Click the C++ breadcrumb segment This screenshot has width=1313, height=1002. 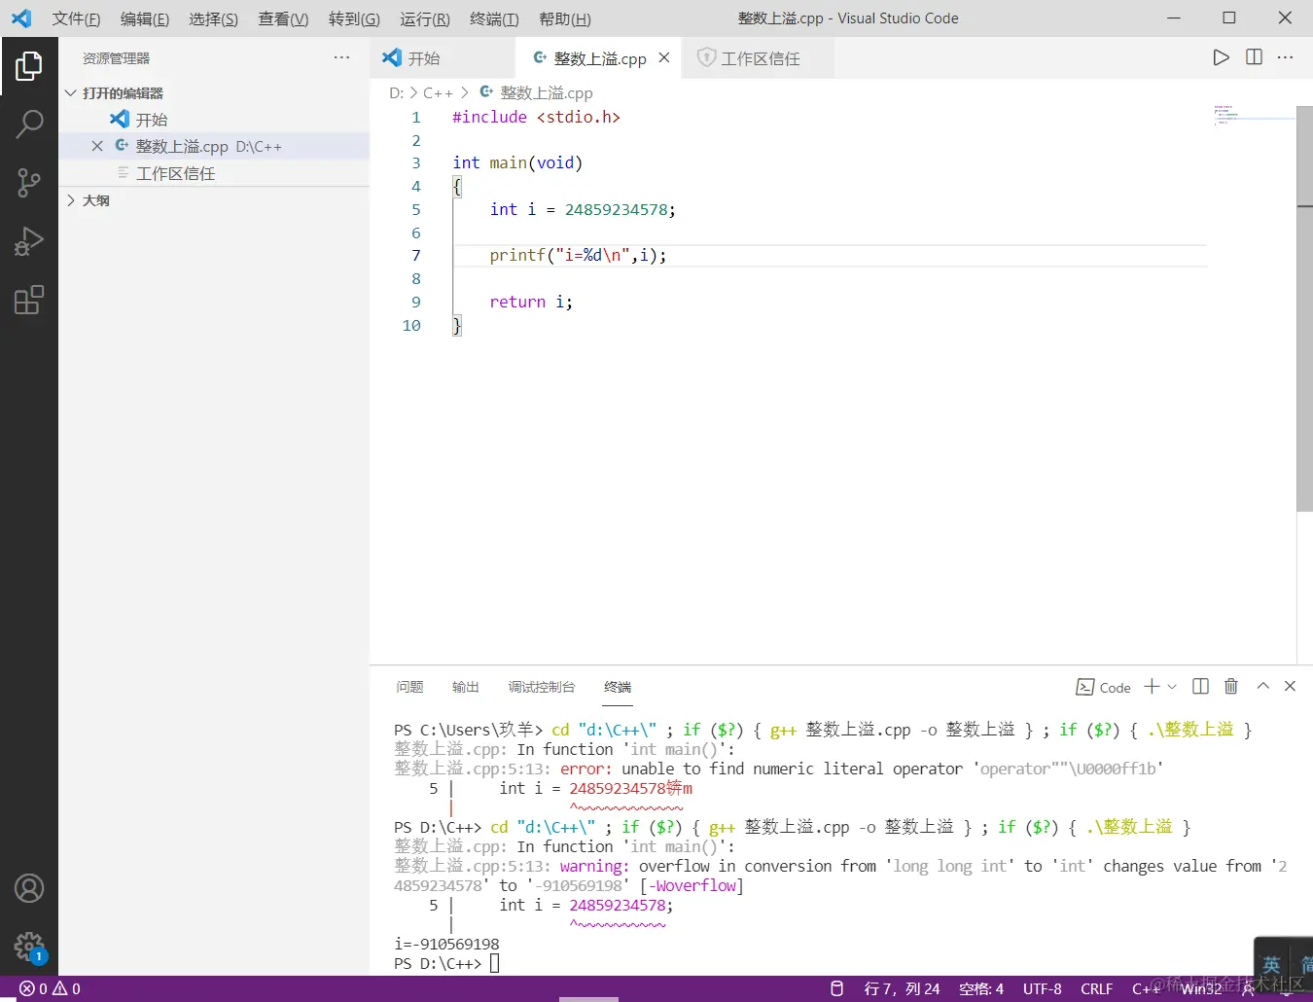(438, 92)
